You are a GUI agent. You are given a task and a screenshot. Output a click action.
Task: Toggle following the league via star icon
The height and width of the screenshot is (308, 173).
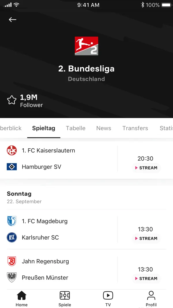pyautogui.click(x=12, y=100)
